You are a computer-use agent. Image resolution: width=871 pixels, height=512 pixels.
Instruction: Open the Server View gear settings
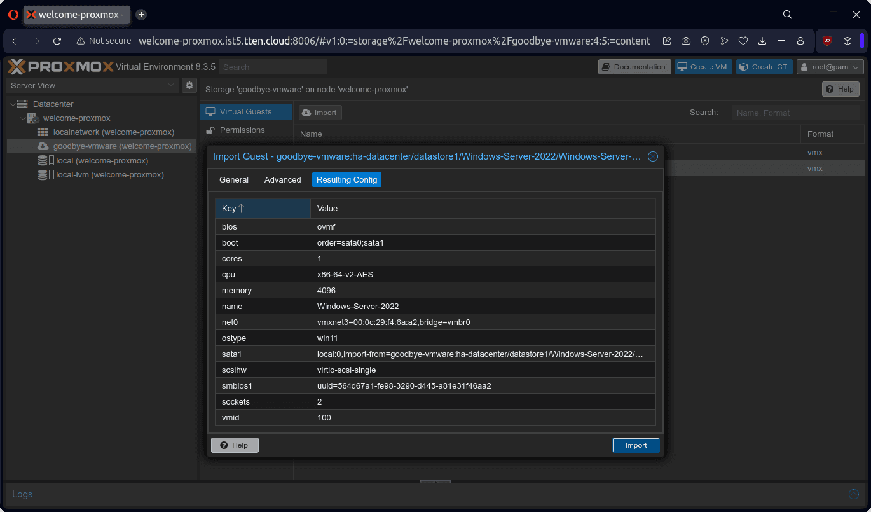click(x=189, y=85)
